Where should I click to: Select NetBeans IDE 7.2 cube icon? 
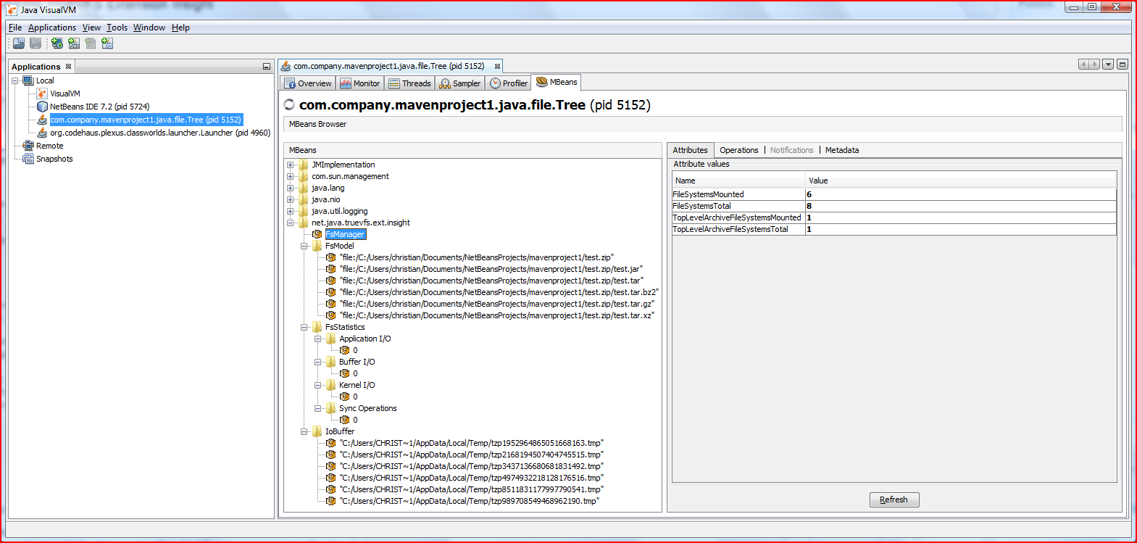click(42, 107)
